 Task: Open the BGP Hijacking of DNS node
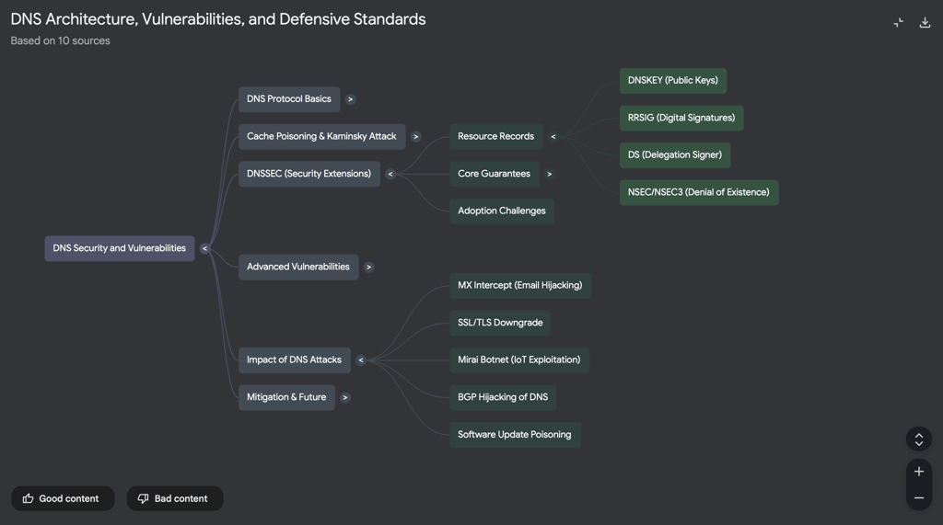pyautogui.click(x=503, y=397)
